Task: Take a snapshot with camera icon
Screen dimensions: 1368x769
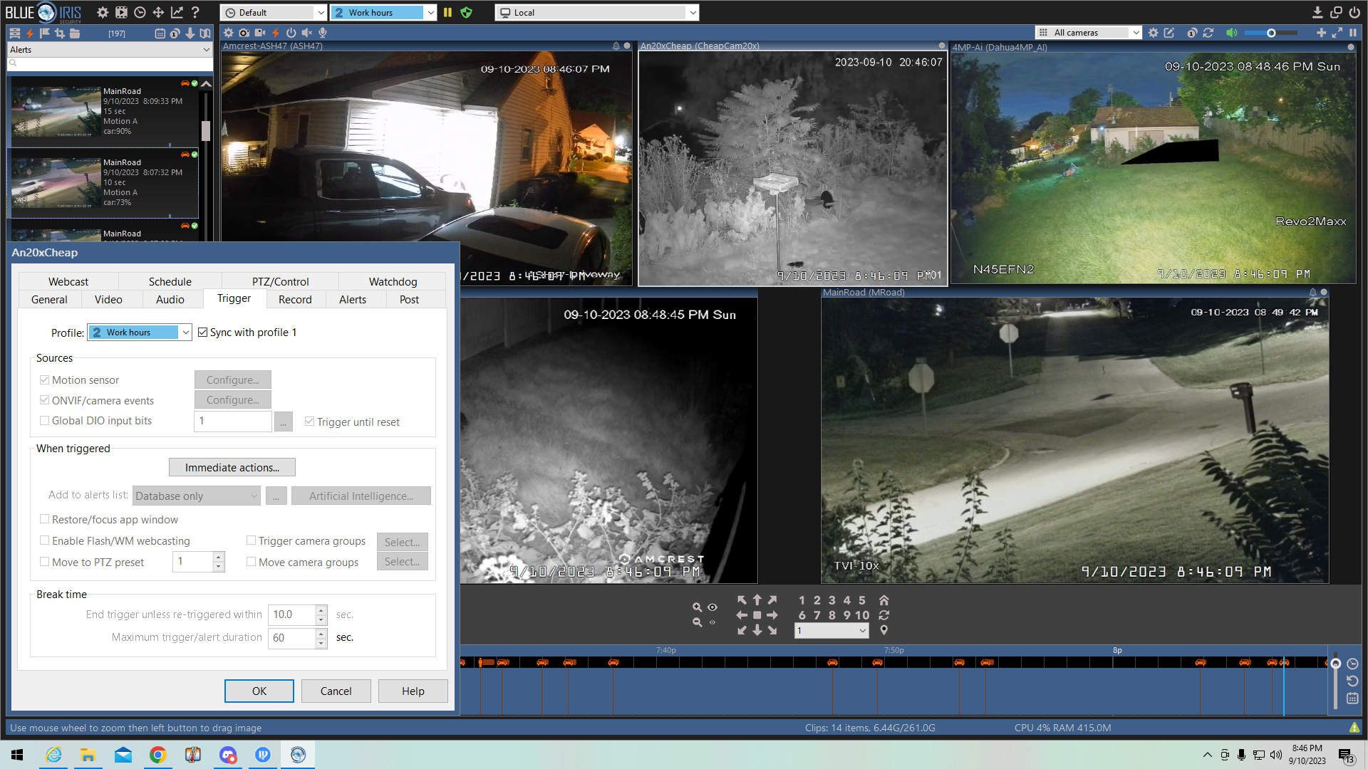Action: coord(244,33)
